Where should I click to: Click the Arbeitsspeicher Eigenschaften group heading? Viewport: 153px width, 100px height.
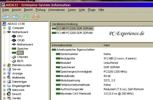click(x=73, y=50)
